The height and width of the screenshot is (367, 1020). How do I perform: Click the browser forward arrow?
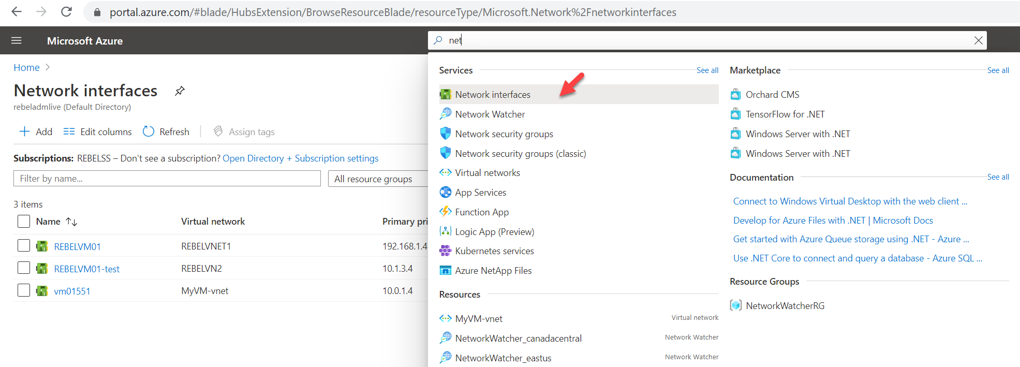[41, 12]
